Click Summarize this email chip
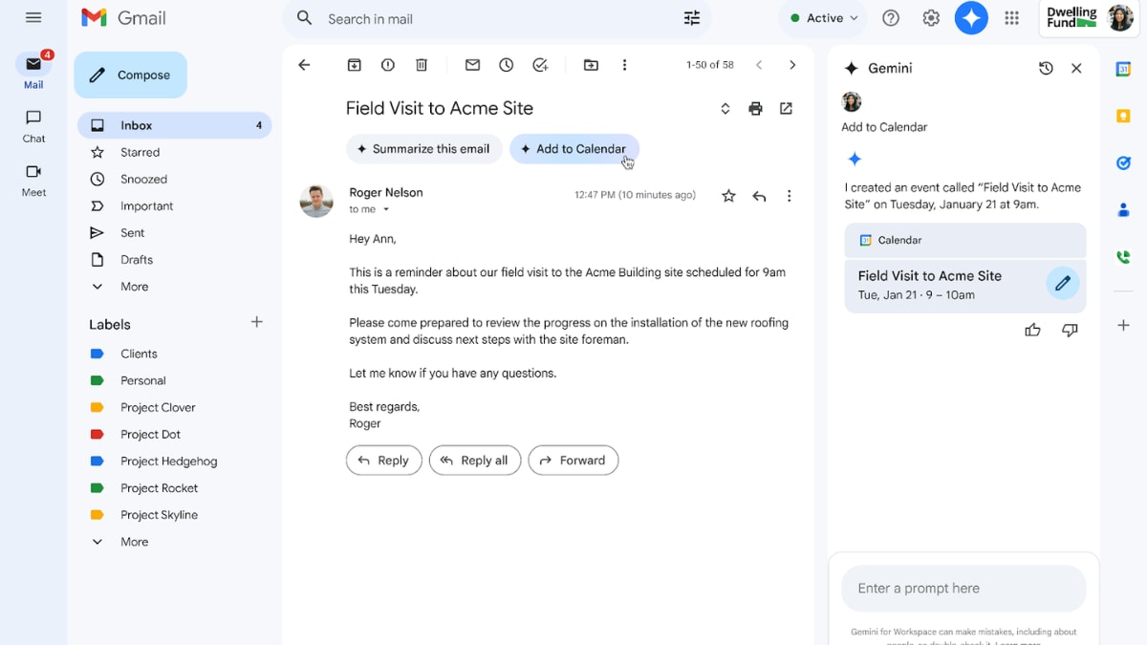Image resolution: width=1147 pixels, height=645 pixels. [x=423, y=149]
